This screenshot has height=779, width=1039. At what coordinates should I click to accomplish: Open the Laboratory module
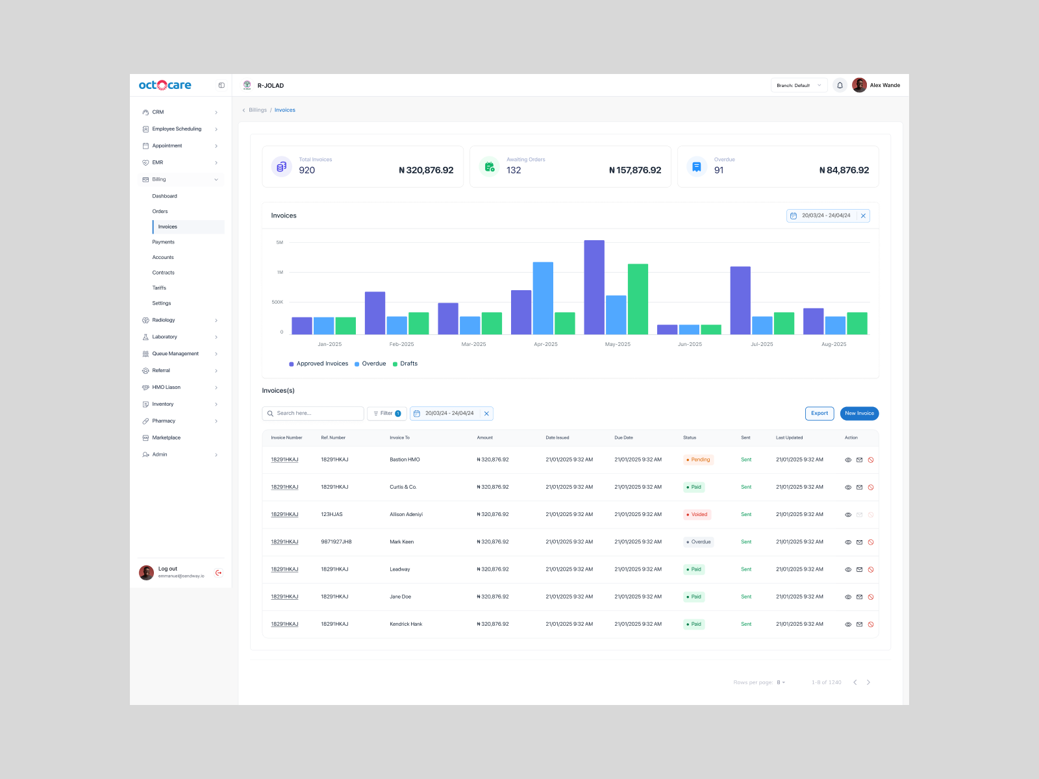point(164,336)
